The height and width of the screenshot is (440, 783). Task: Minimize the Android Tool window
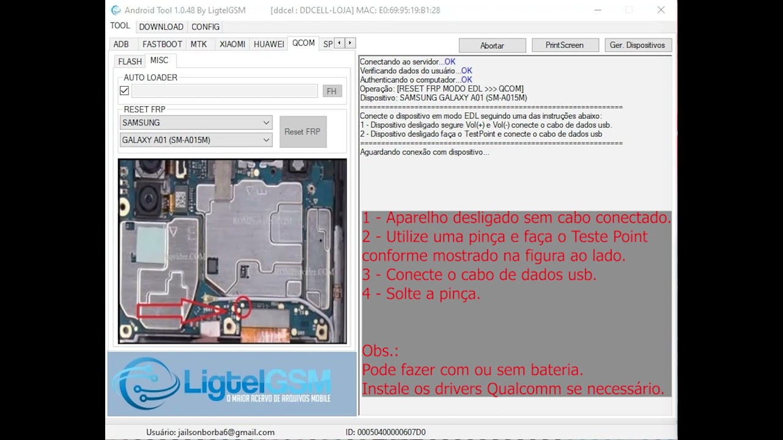pyautogui.click(x=596, y=10)
